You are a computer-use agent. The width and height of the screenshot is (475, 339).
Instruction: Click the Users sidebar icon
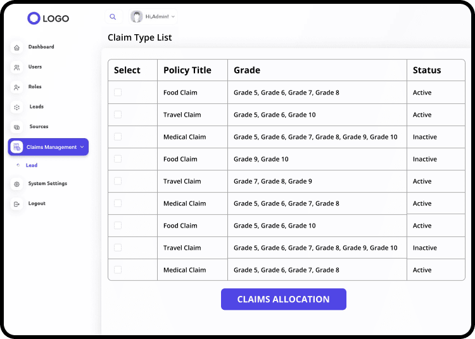click(16, 67)
